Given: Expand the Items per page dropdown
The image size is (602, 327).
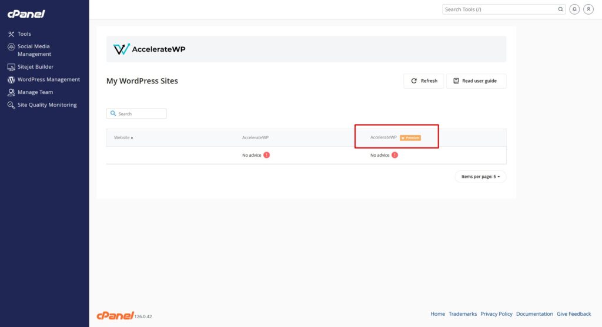Looking at the screenshot, I should click(480, 177).
